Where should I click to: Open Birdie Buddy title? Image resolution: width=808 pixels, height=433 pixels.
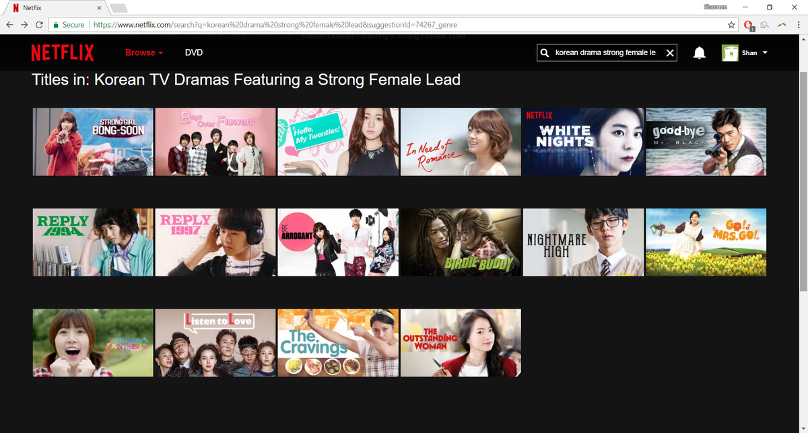click(x=461, y=242)
